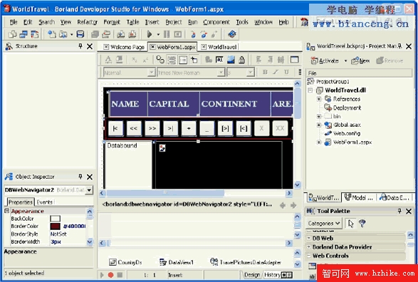This screenshot has width=418, height=282.
Task: Click the navigator insert plus button
Action: coord(189,128)
